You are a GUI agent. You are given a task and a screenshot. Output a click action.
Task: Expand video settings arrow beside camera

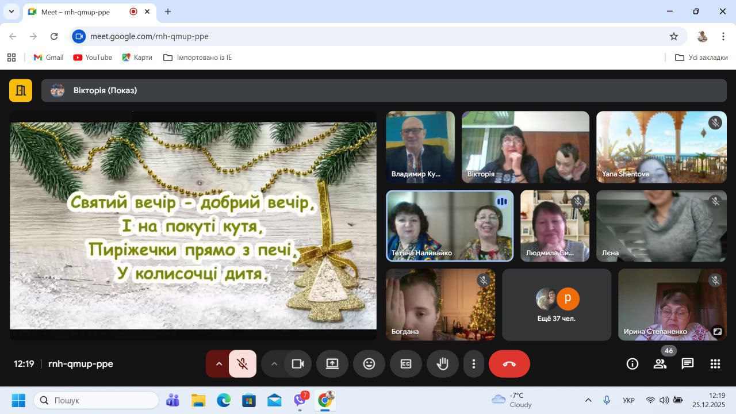274,364
